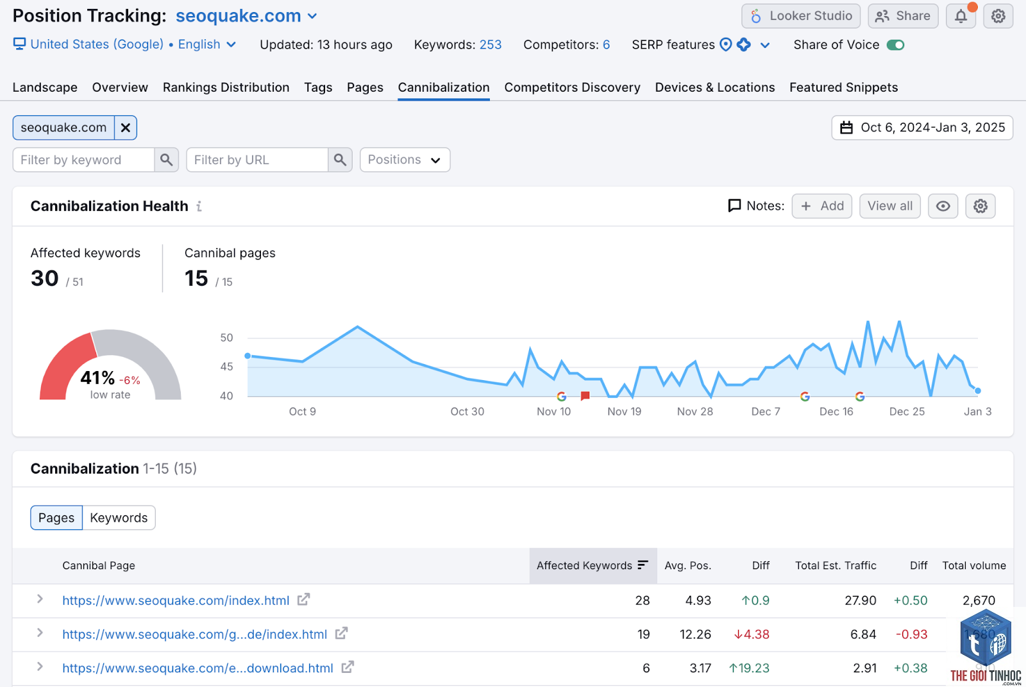This screenshot has width=1026, height=687.
Task: Click the red note flag on chart
Action: tap(585, 396)
